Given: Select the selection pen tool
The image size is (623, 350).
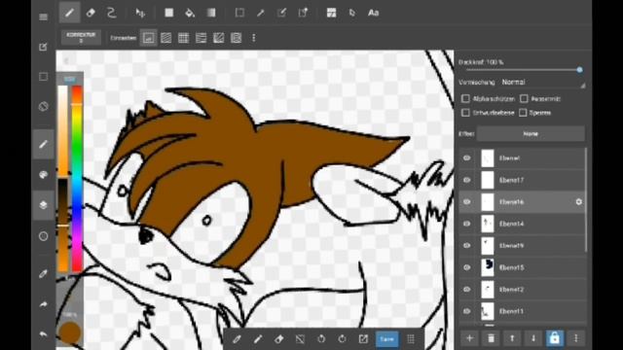Looking at the screenshot, I should click(281, 13).
